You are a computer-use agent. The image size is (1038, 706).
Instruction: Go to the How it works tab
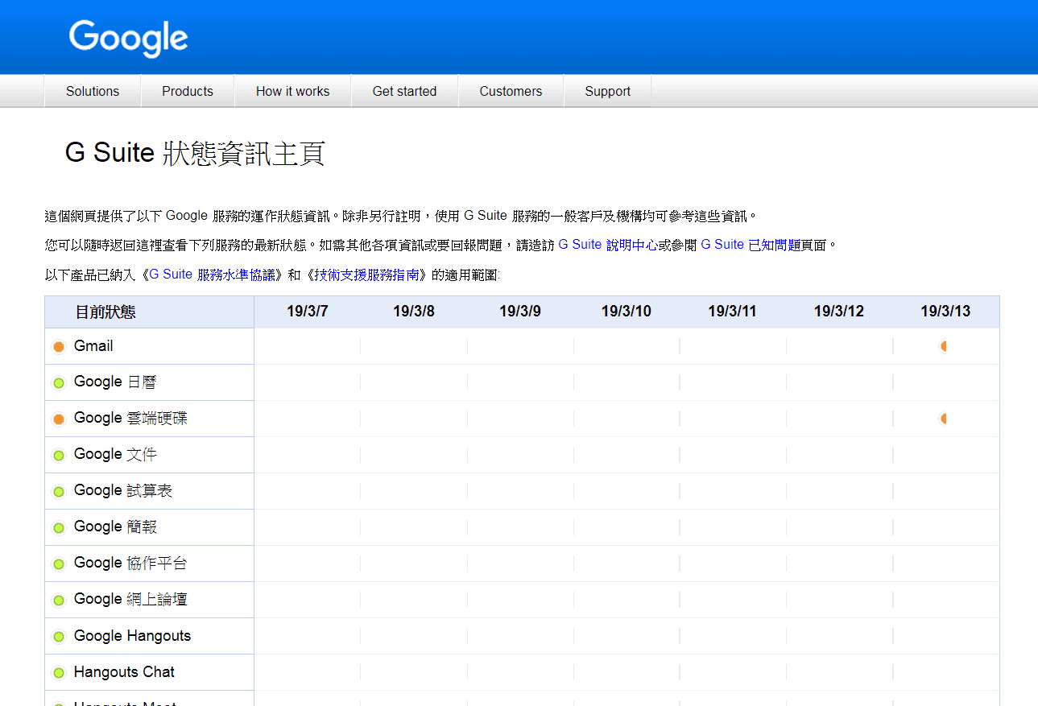(x=293, y=91)
